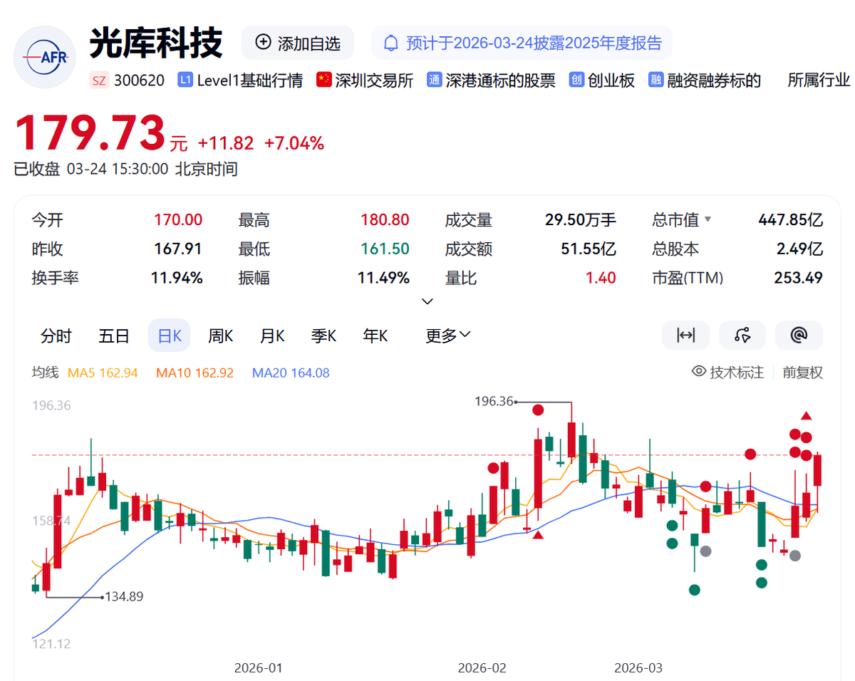Click the 134.89 low price marker
This screenshot has width=855, height=681.
124,597
